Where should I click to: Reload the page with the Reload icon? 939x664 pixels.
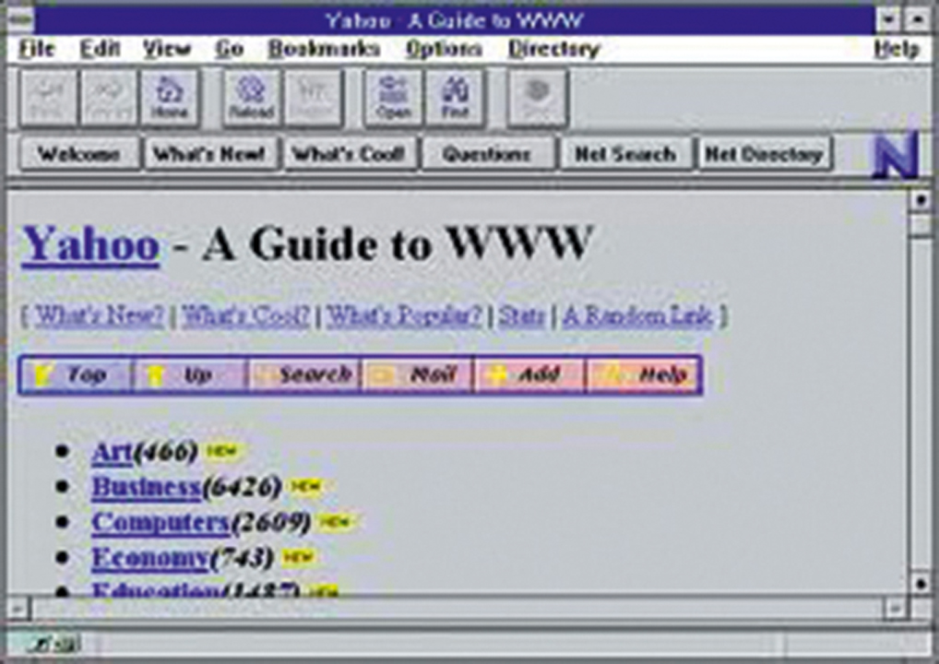(252, 98)
